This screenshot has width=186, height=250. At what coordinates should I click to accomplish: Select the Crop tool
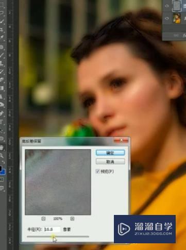coord(2,30)
